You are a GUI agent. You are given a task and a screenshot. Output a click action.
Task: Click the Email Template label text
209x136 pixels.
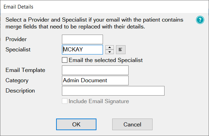25,70
